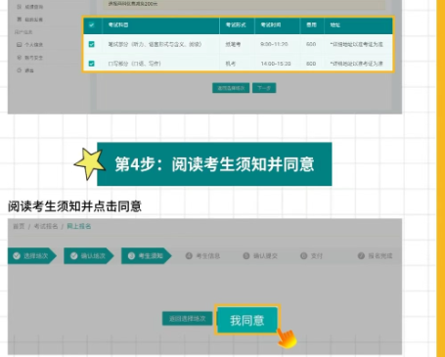Select the 考生须知 step
The height and width of the screenshot is (357, 445).
[x=146, y=256]
